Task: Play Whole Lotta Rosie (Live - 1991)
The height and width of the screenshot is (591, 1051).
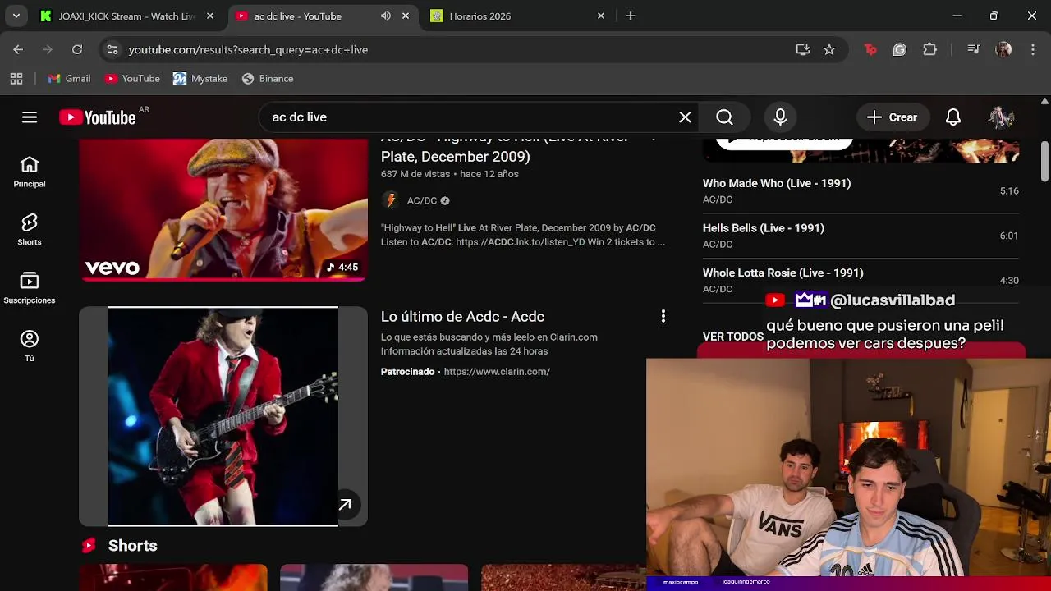Action: (x=861, y=280)
